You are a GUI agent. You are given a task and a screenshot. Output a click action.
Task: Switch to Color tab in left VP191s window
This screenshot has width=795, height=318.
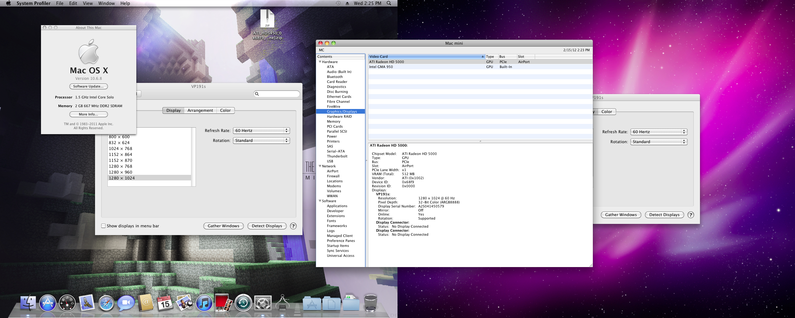coord(225,111)
